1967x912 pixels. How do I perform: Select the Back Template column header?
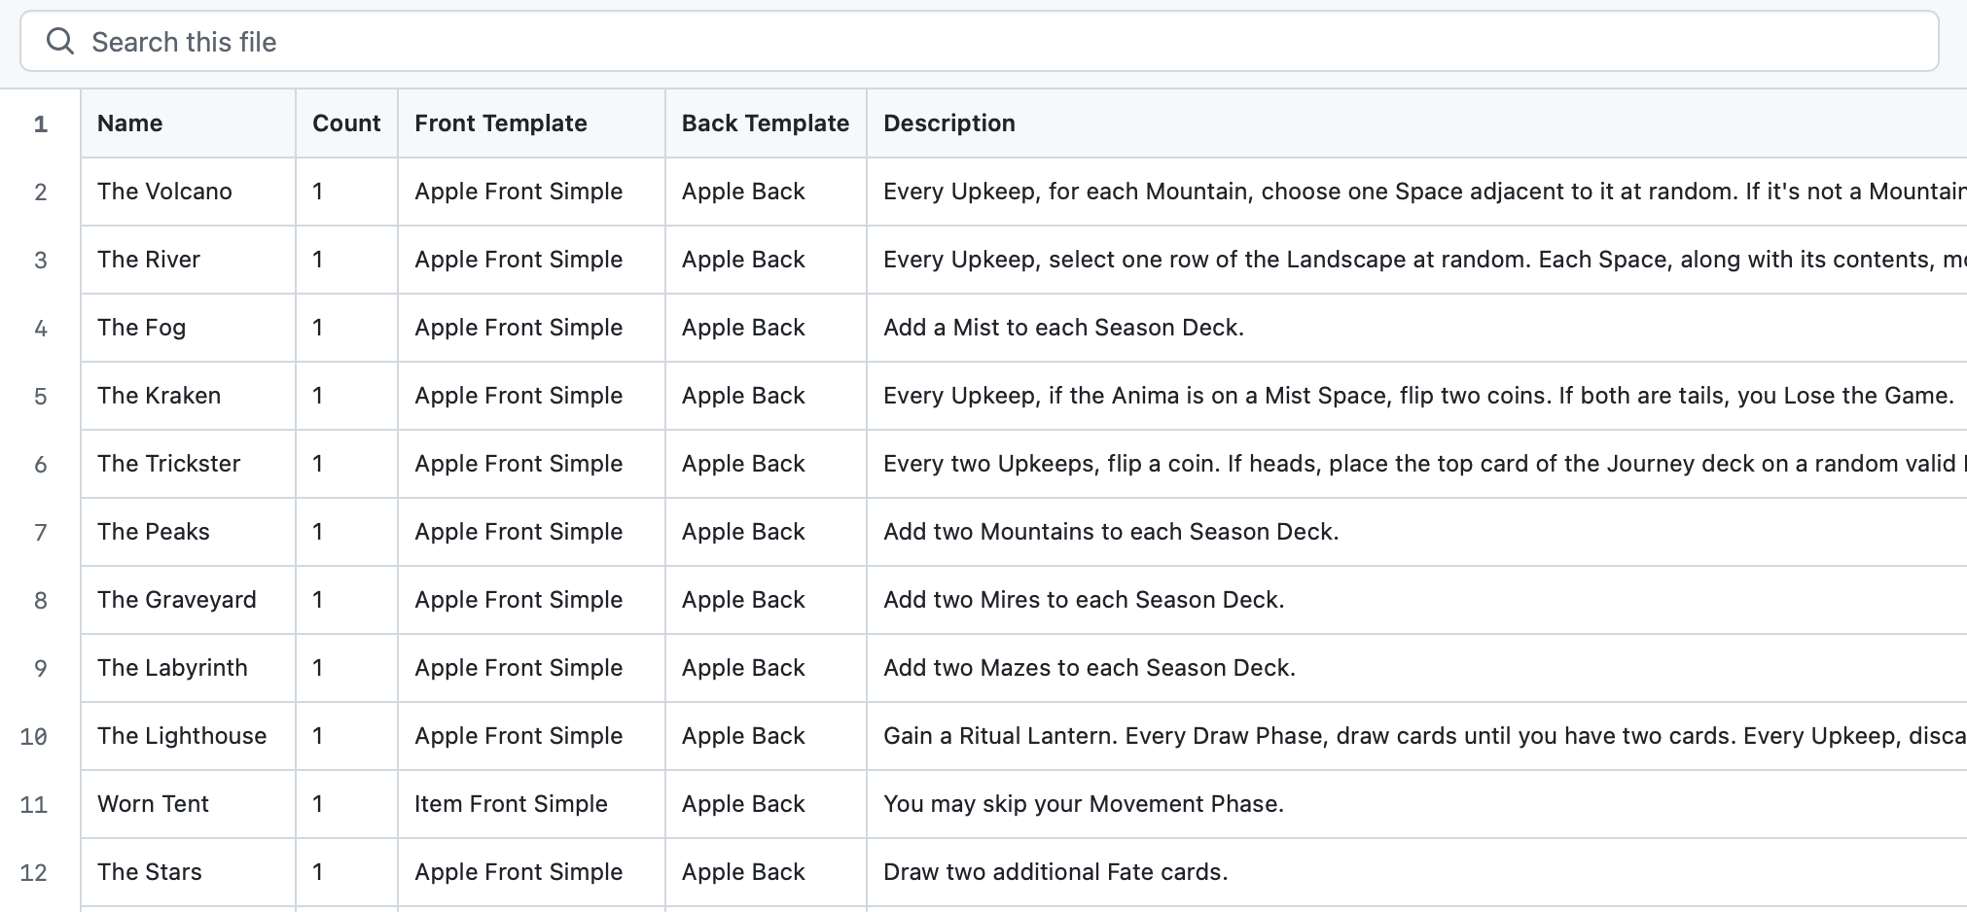tap(765, 123)
